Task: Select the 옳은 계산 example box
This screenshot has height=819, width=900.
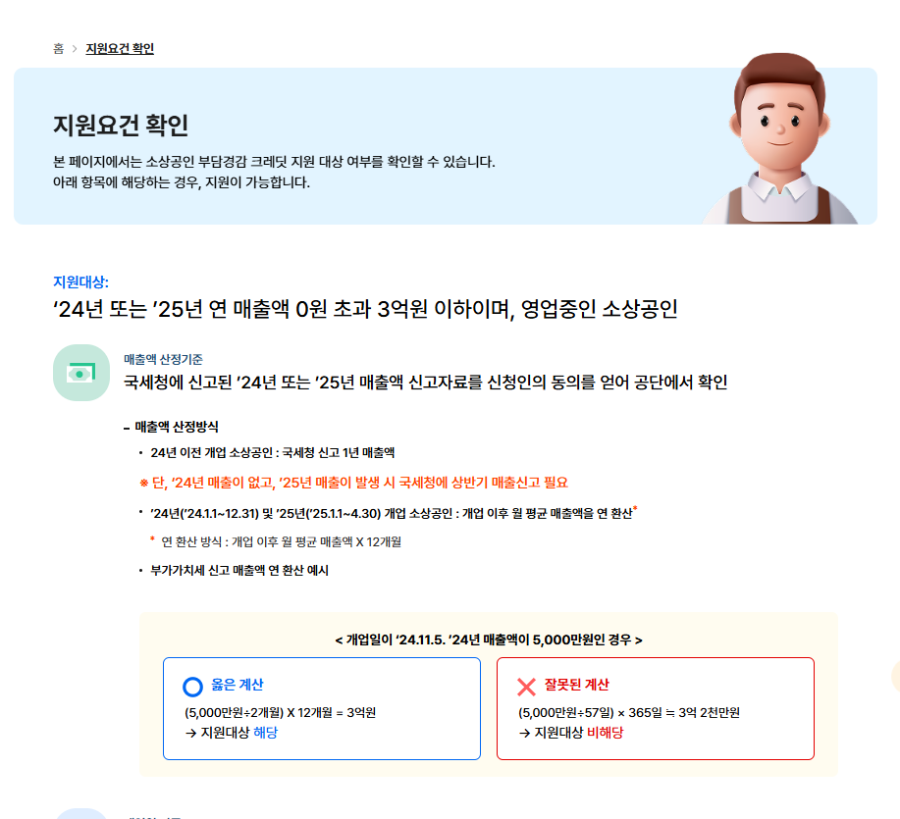Action: click(x=322, y=709)
